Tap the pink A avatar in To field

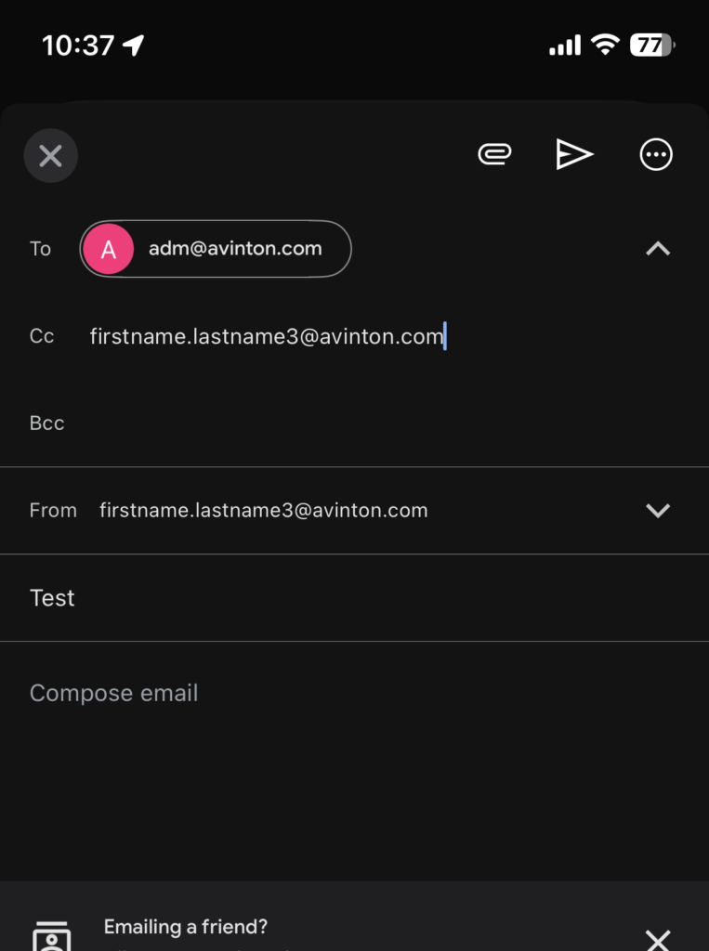[108, 249]
